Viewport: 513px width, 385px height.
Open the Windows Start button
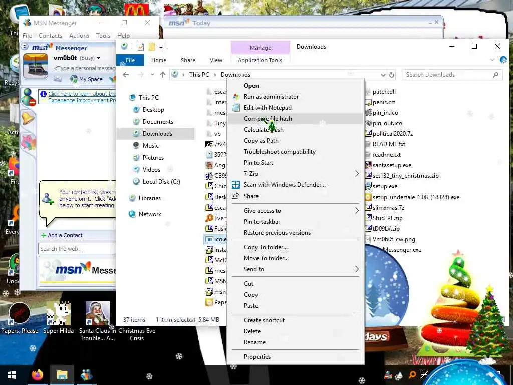click(x=12, y=375)
